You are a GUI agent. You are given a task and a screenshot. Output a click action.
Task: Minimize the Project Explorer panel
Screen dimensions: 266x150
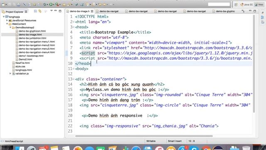(x=55, y=11)
